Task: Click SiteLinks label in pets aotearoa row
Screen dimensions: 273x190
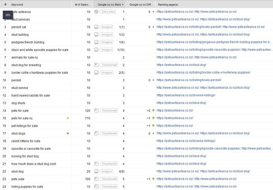Action: (x=108, y=12)
